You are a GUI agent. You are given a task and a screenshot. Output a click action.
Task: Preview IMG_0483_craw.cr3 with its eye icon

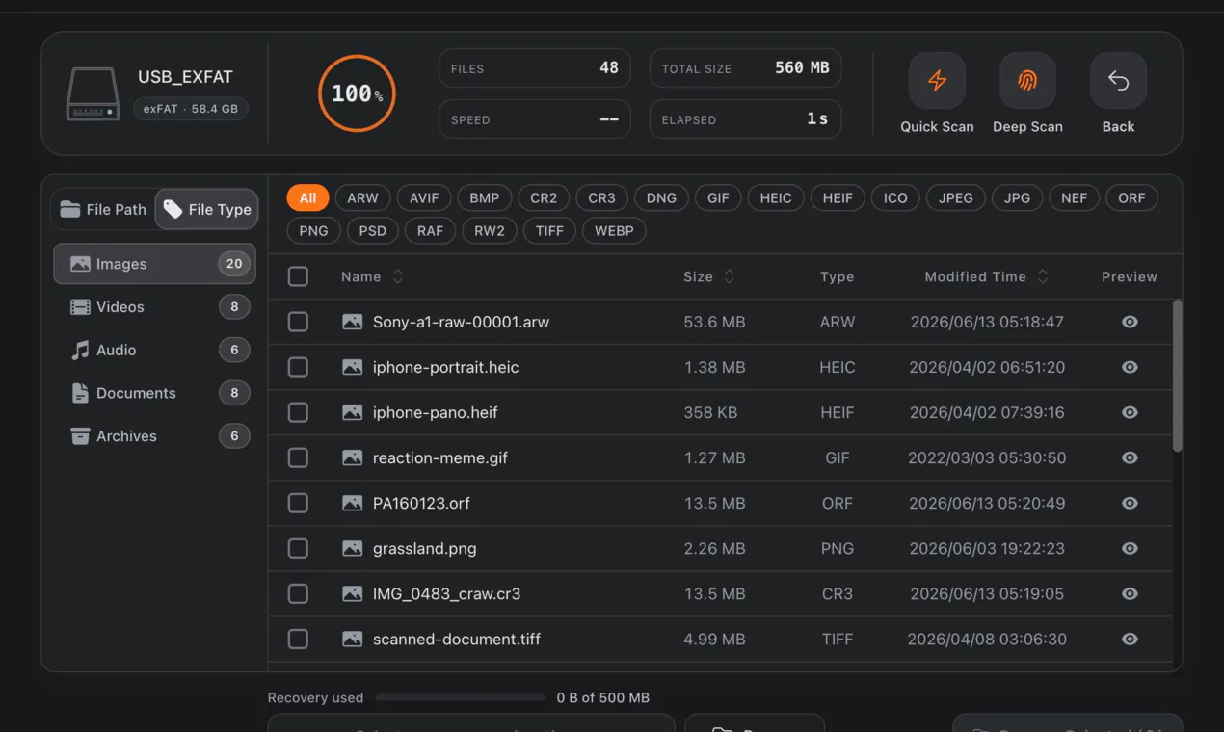coord(1130,593)
